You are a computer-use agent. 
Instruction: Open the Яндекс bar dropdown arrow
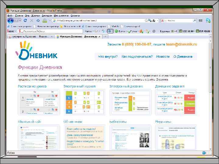[16, 31]
